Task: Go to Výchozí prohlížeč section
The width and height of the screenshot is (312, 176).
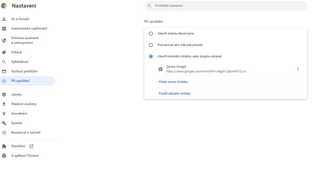Action: point(28,71)
